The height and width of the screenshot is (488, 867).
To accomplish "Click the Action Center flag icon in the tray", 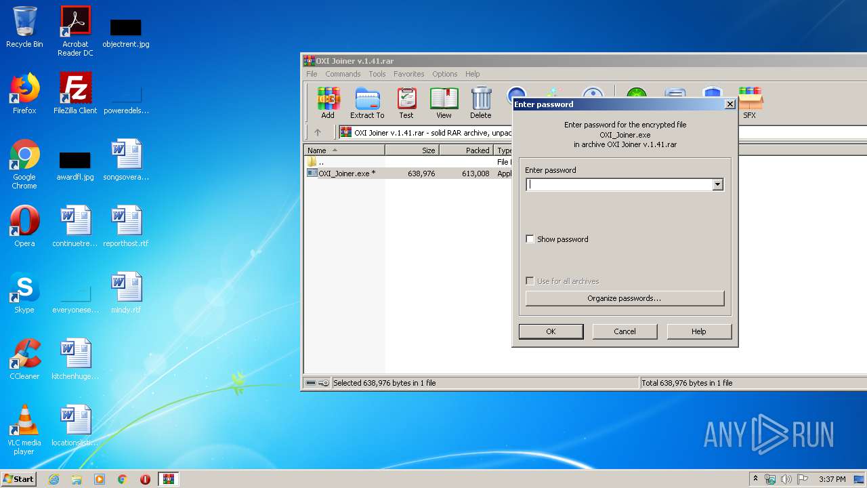I will tap(801, 479).
